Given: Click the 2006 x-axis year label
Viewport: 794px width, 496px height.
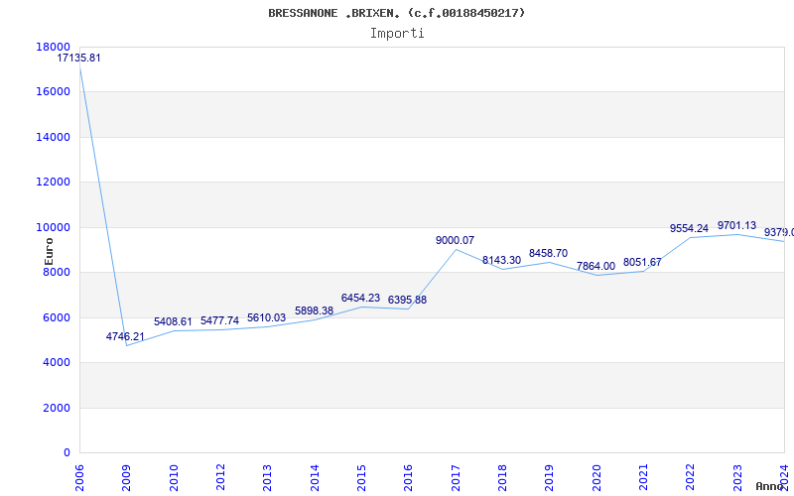Looking at the screenshot, I should pos(79,478).
